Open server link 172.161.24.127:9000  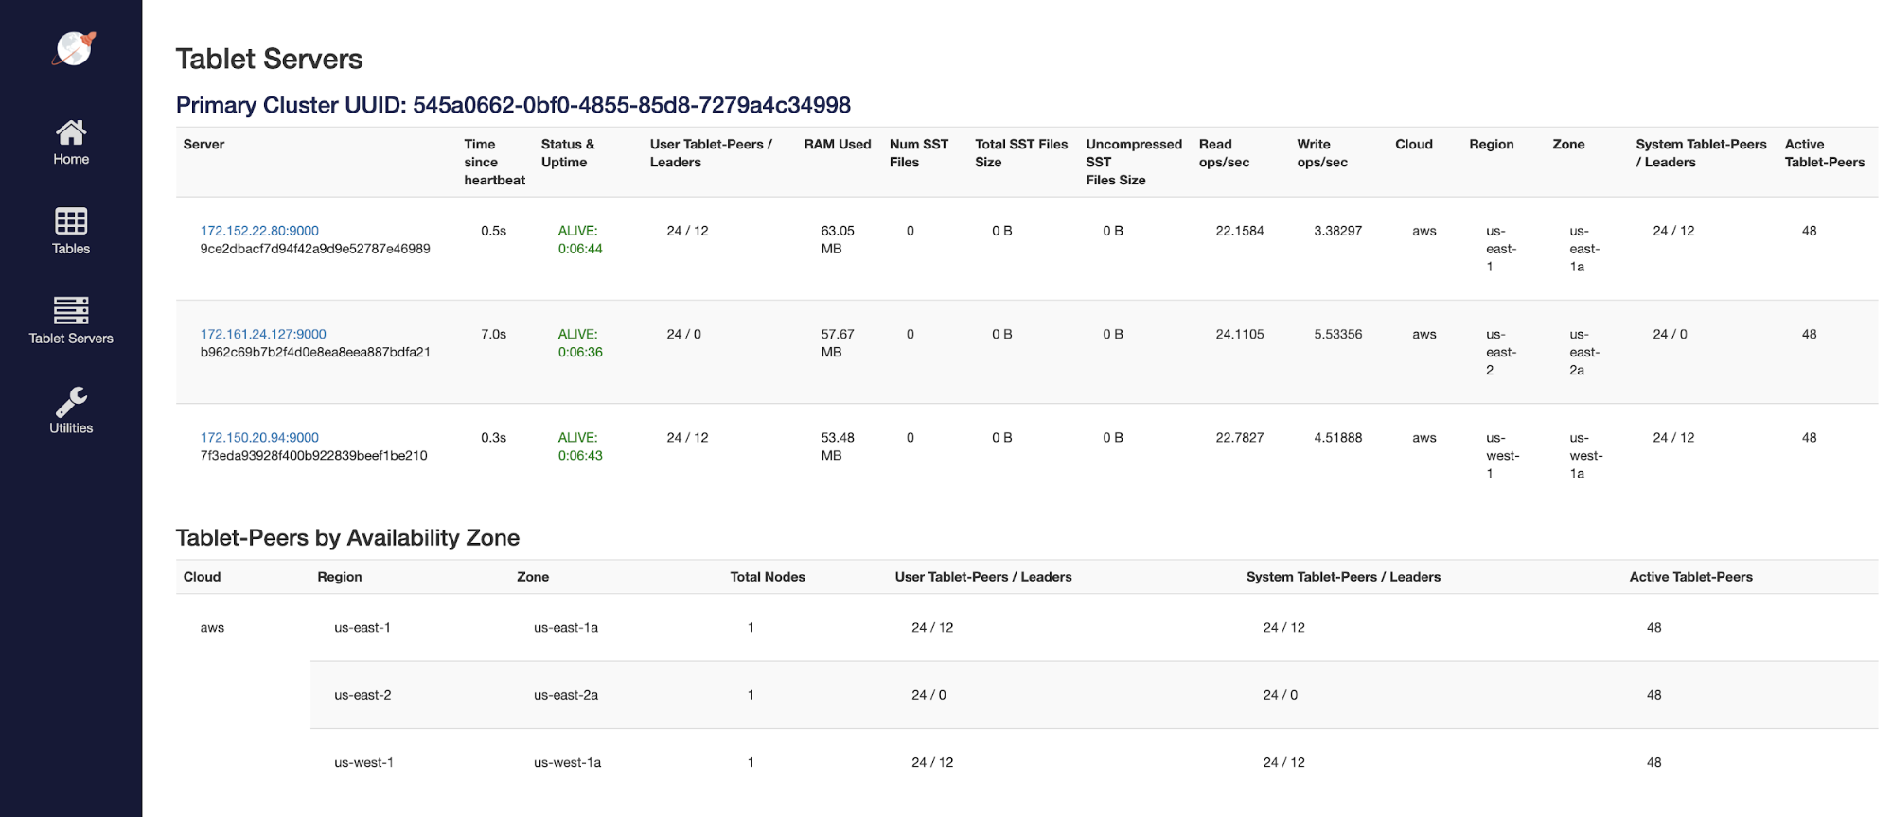(x=263, y=334)
